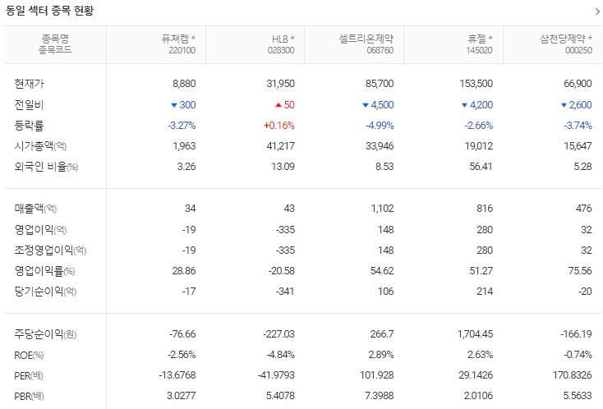Click net income value -341
Viewport: 603px width, 409px height.
click(285, 292)
